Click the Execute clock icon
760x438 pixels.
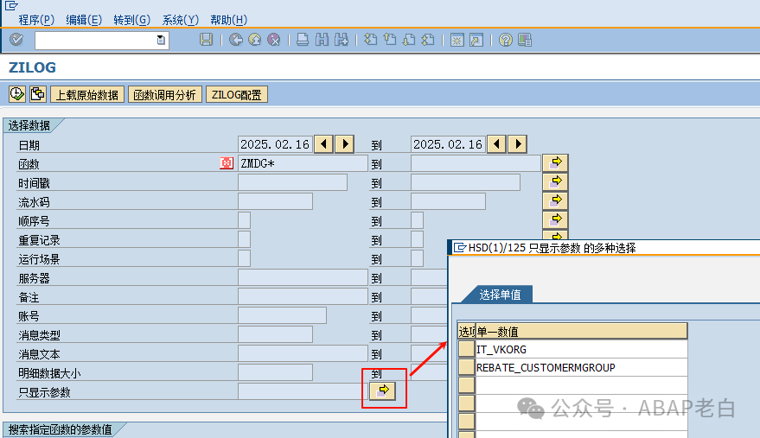[x=17, y=94]
